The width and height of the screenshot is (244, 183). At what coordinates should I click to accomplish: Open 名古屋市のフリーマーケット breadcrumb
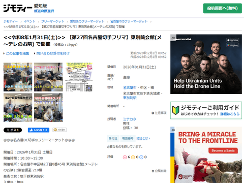coord(129,21)
